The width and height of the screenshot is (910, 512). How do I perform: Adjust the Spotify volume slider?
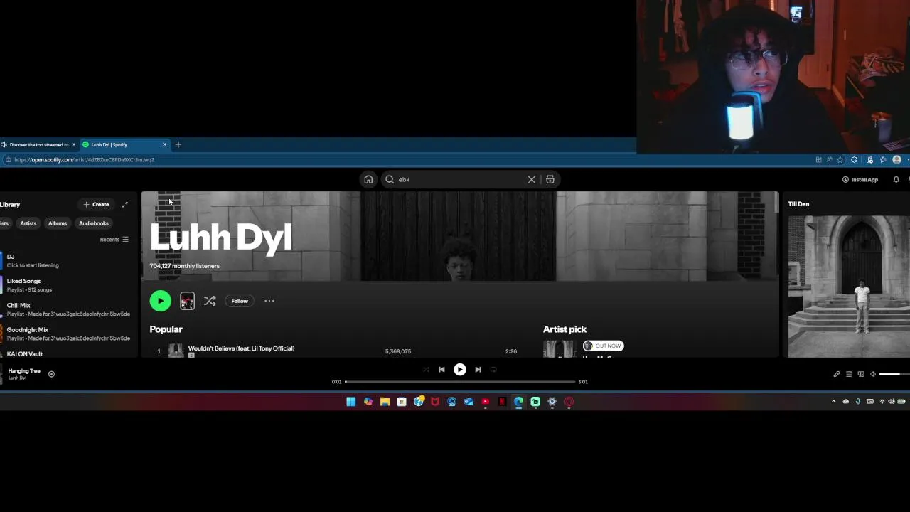click(894, 374)
